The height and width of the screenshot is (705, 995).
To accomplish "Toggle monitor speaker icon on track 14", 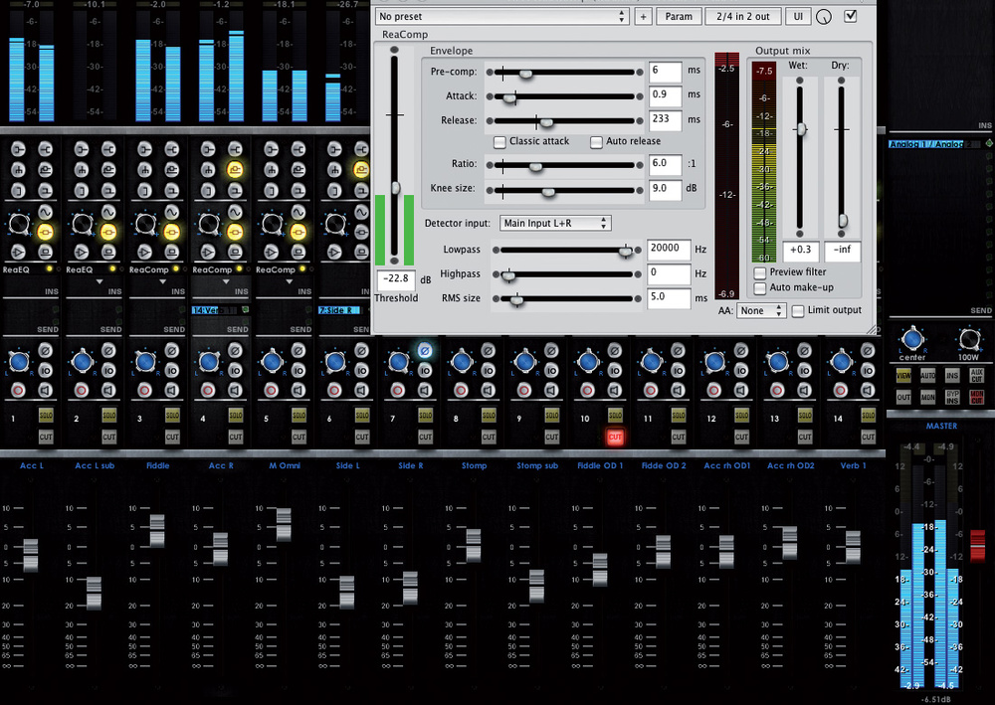I will [x=868, y=390].
